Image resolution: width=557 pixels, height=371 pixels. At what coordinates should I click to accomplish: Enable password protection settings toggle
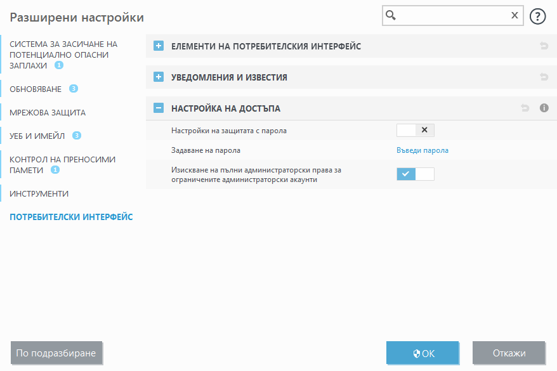point(405,129)
